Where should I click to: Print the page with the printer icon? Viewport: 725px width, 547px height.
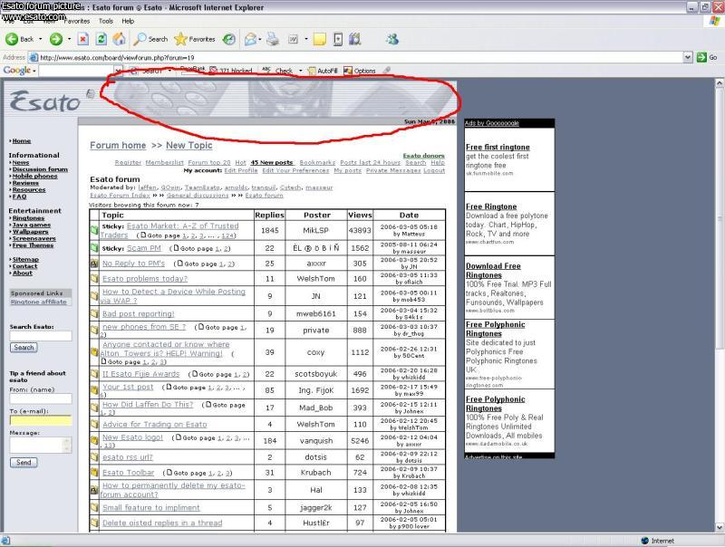273,39
